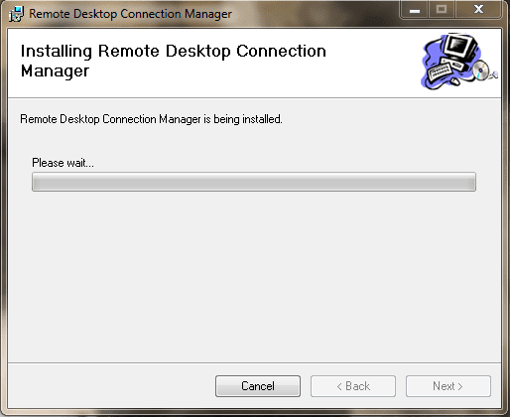Click the keyboard in the banner illustration

pyautogui.click(x=440, y=72)
